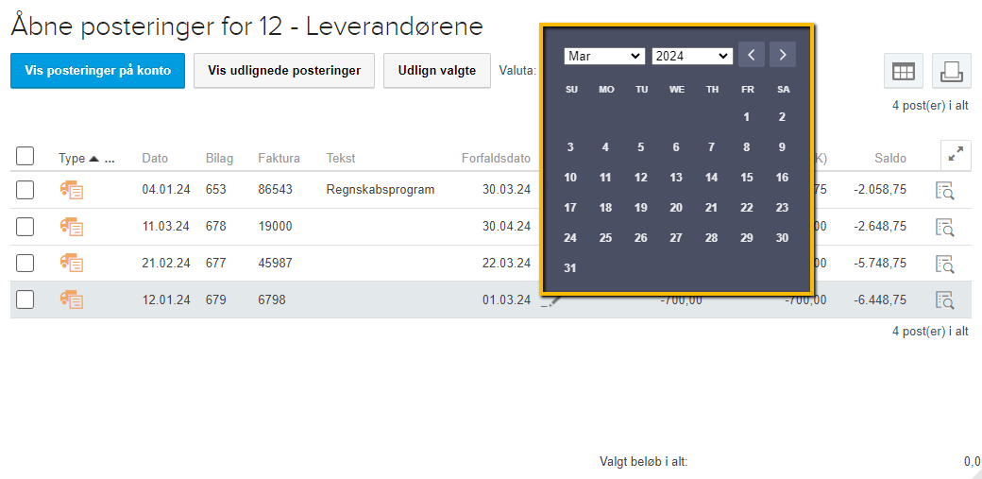Open entry details icon for saldo -2.058,75

point(945,190)
